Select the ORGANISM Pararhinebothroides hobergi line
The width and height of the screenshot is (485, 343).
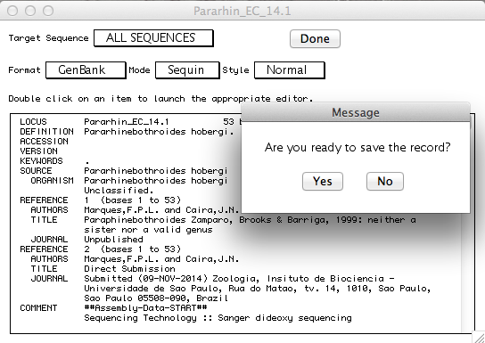click(129, 181)
